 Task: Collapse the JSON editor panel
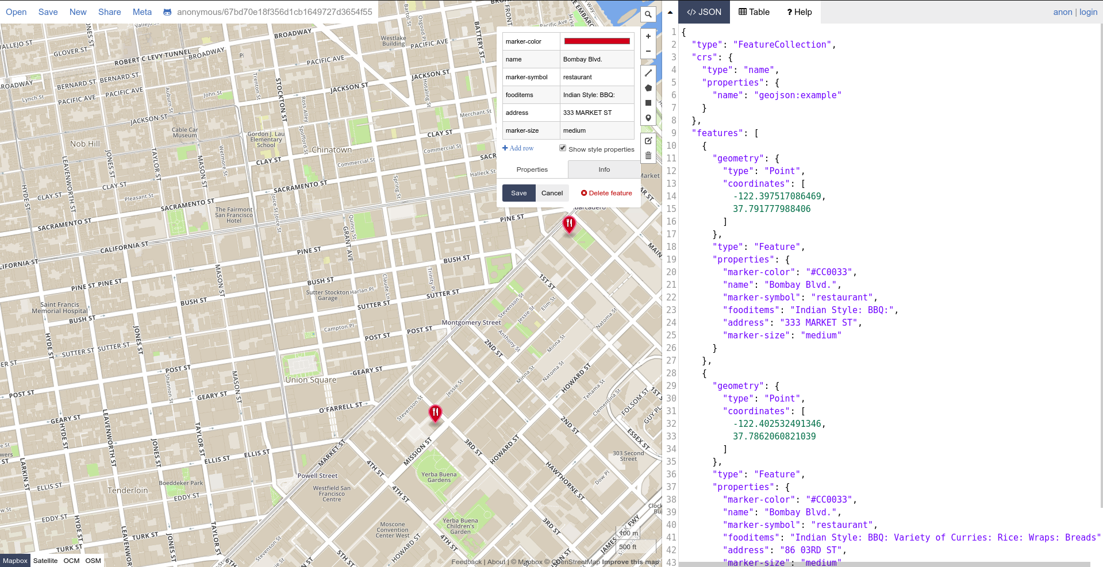click(670, 11)
